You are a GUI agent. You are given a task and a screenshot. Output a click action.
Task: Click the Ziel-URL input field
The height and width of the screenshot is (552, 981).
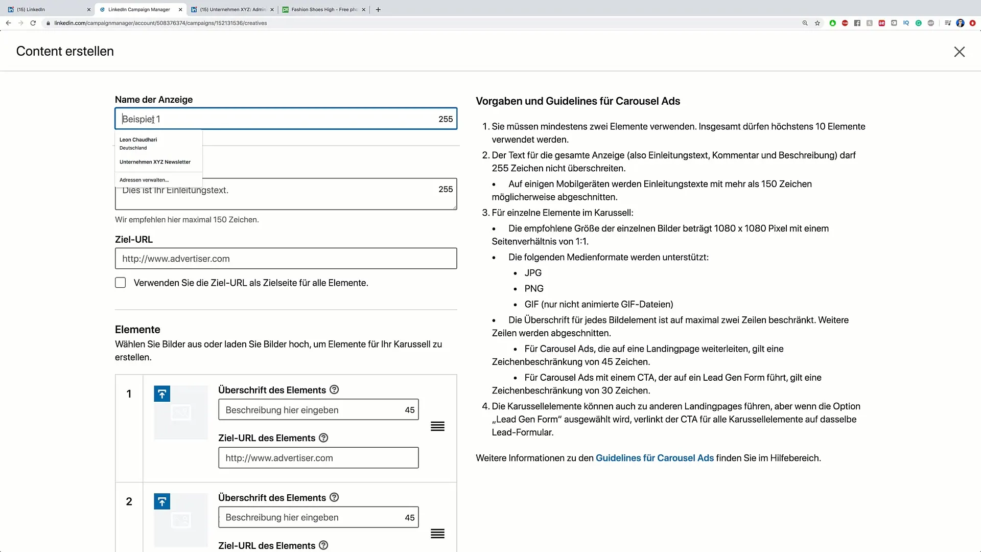click(x=286, y=258)
